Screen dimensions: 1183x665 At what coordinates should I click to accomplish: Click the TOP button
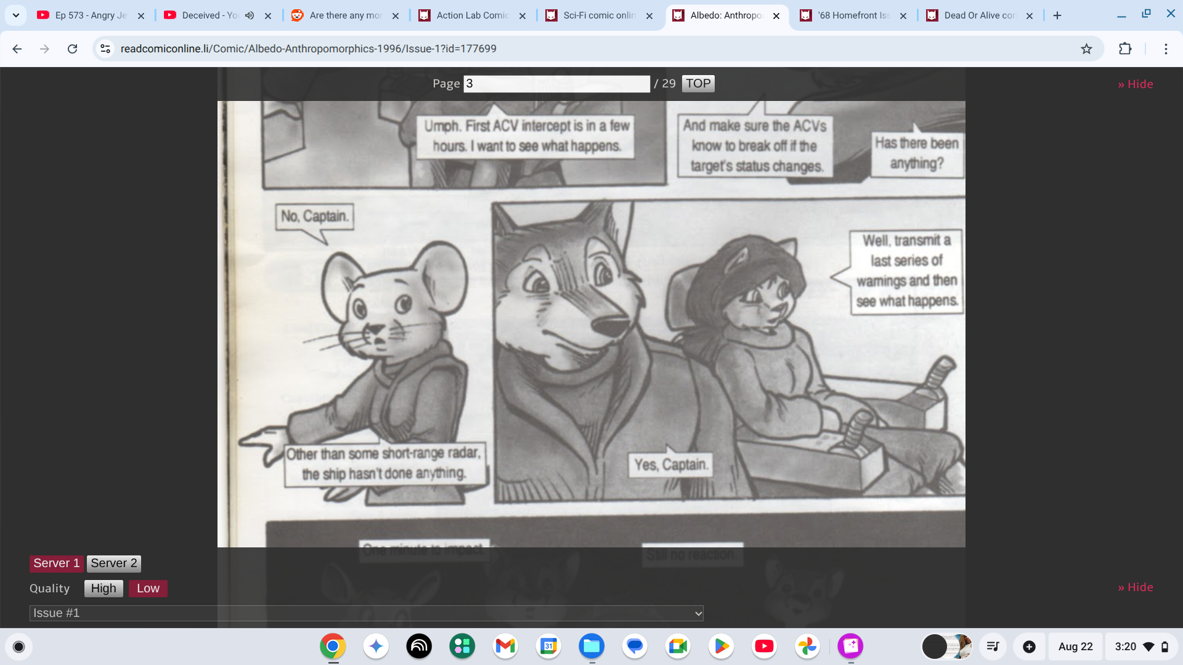pyautogui.click(x=698, y=84)
